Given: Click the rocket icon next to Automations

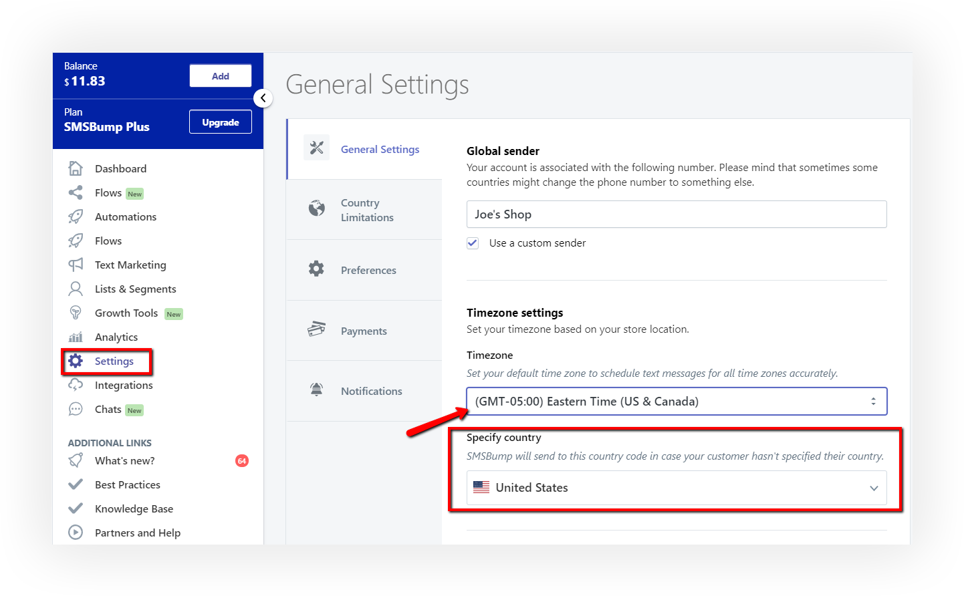Looking at the screenshot, I should point(76,216).
